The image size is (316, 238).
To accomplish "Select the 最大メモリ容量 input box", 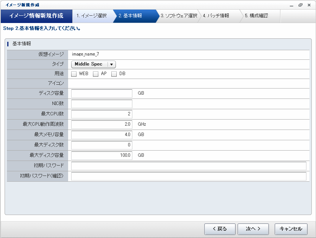I will (x=102, y=135).
